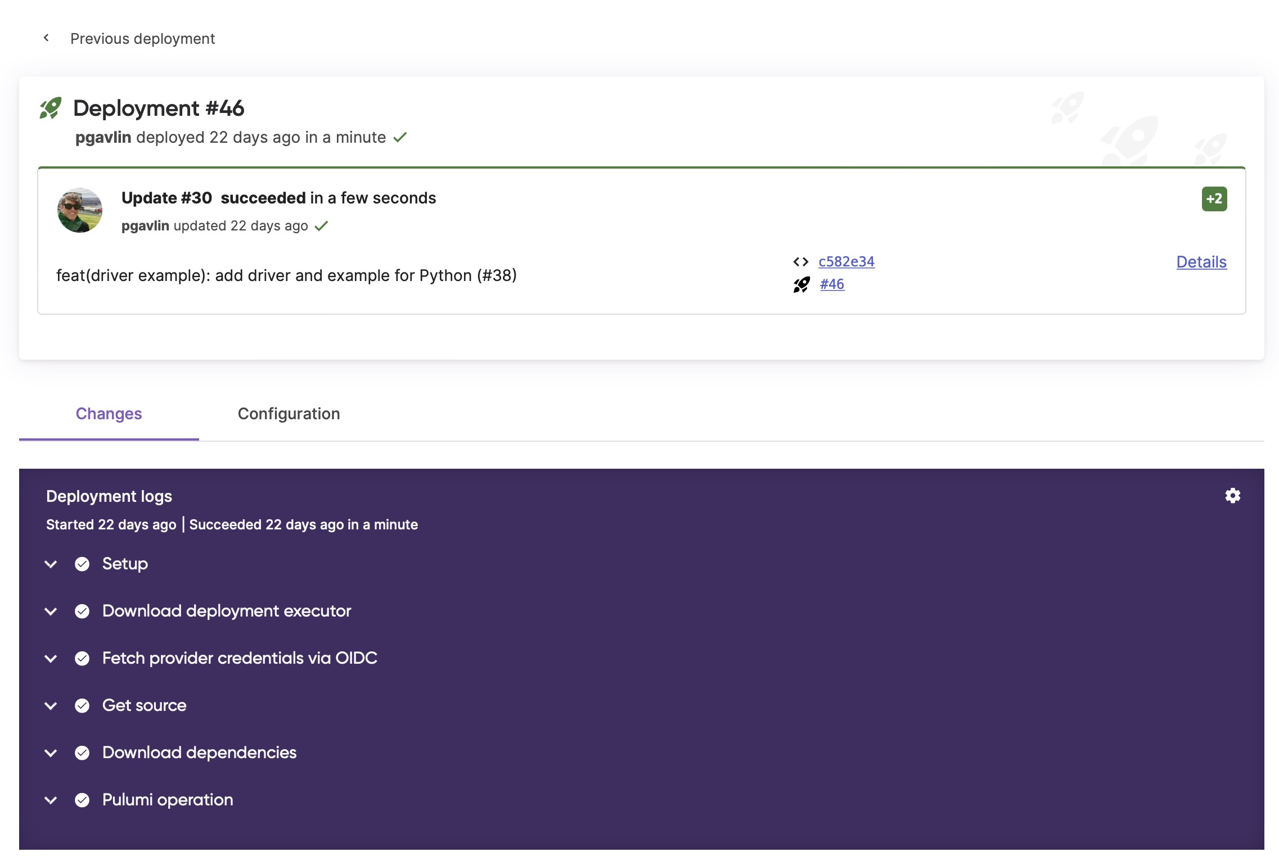The height and width of the screenshot is (861, 1279).
Task: Click the green +2 badge
Action: click(x=1214, y=199)
